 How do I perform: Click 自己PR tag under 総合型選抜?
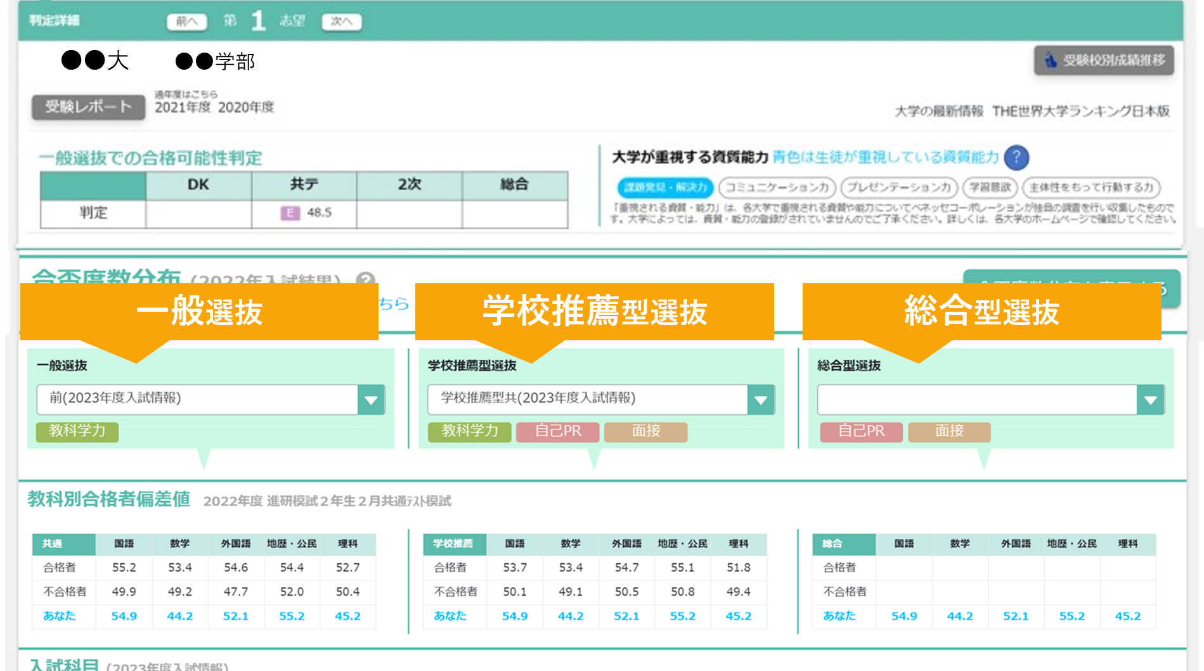click(x=861, y=431)
